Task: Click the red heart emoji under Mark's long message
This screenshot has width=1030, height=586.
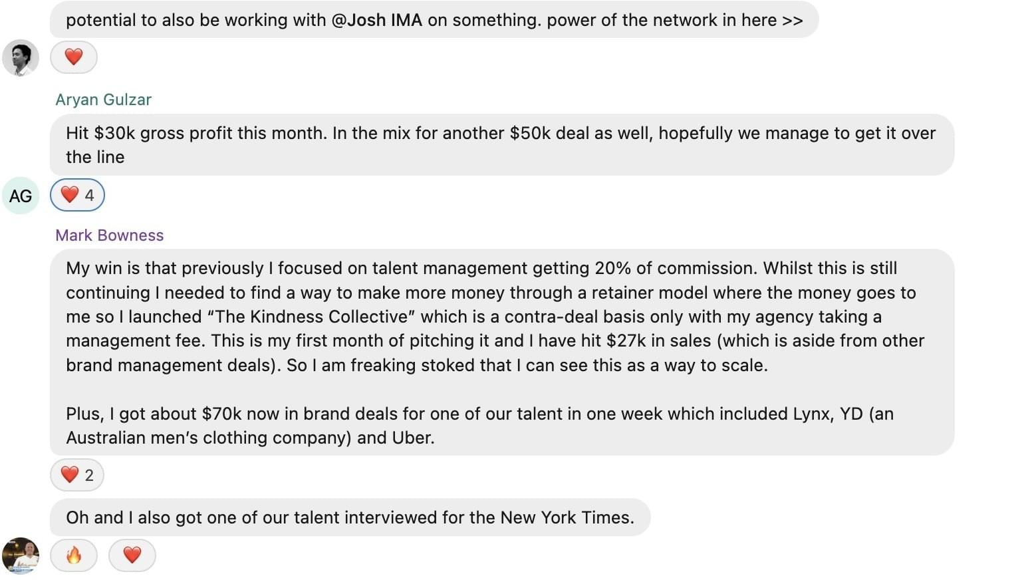Action: point(69,475)
